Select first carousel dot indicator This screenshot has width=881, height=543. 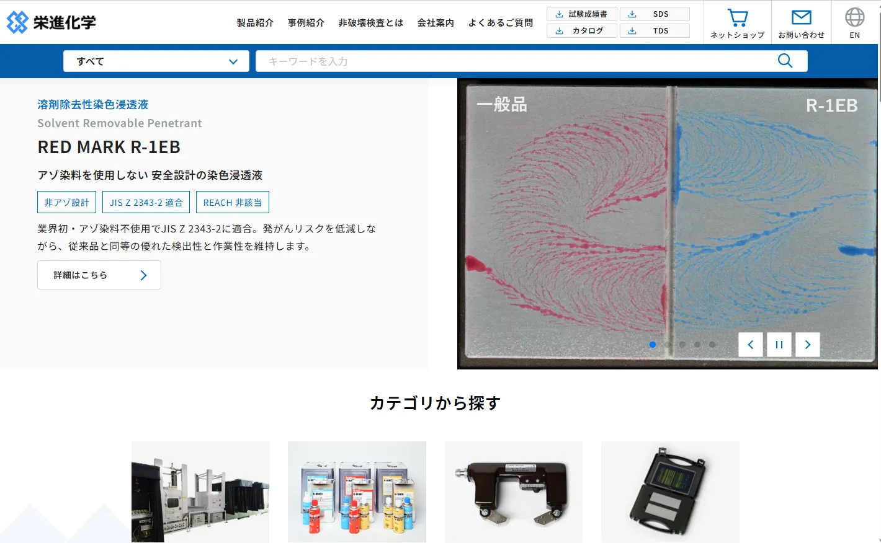[653, 345]
